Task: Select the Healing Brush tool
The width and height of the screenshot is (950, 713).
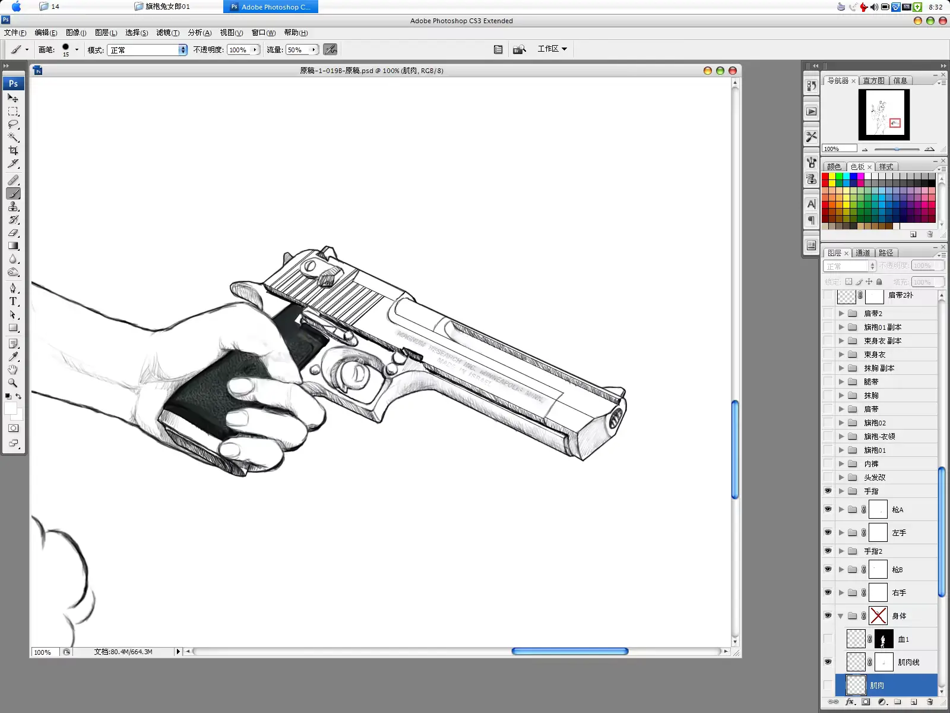Action: coord(13,180)
